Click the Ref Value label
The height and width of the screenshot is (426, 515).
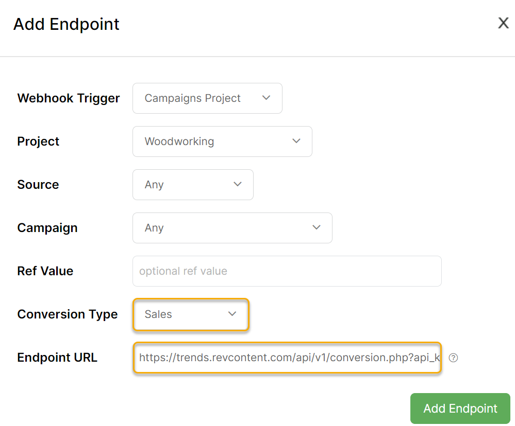tap(45, 271)
